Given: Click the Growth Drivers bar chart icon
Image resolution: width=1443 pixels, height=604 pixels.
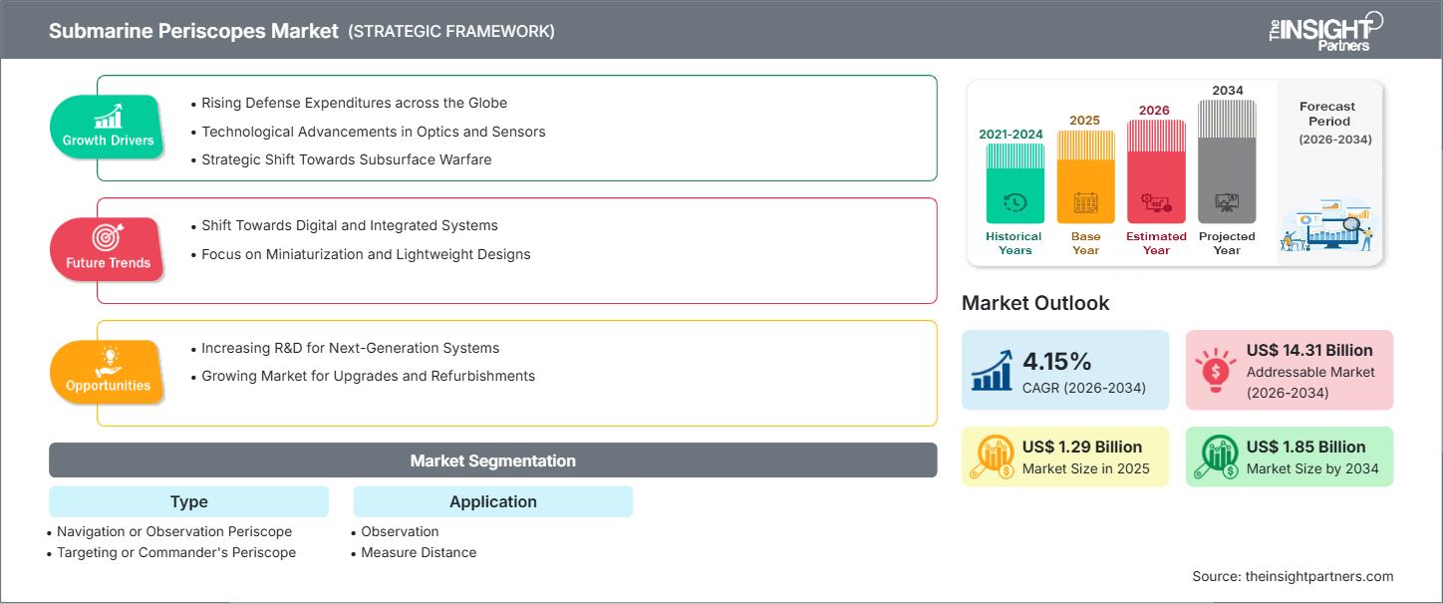Looking at the screenshot, I should 108,117.
